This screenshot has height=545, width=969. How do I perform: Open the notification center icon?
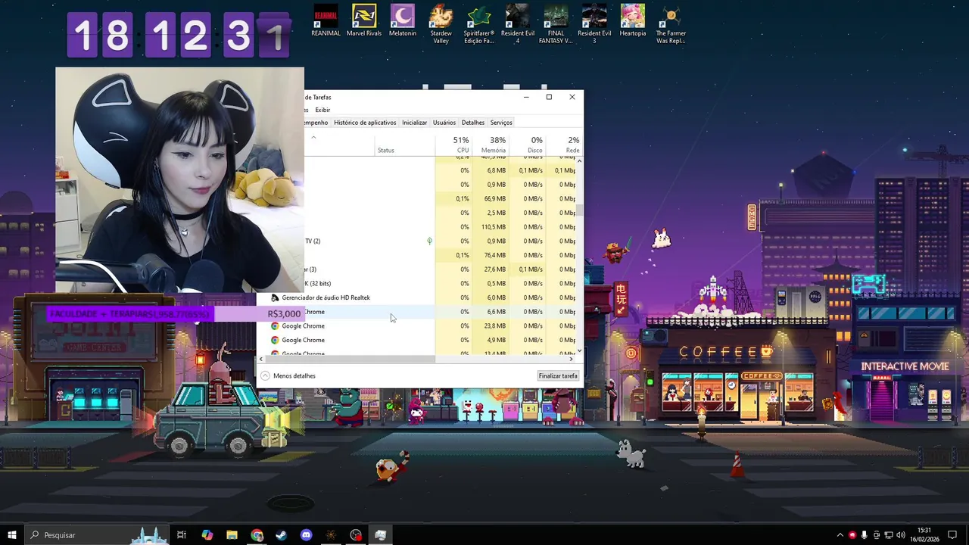tap(952, 535)
